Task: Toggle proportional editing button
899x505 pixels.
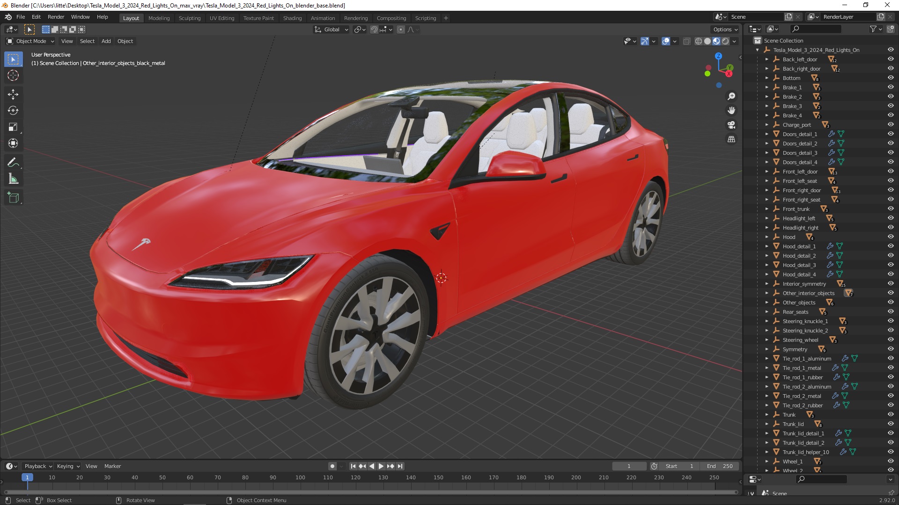Action: (x=401, y=29)
